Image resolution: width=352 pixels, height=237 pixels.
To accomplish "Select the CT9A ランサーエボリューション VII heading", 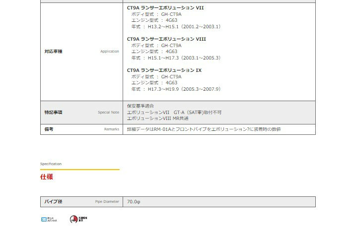I will tap(165, 8).
